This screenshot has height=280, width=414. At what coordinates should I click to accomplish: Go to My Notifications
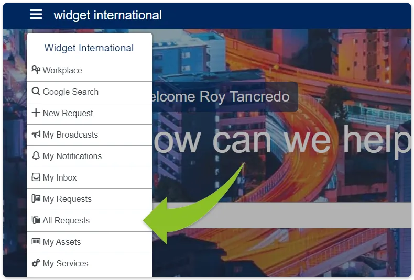pyautogui.click(x=89, y=156)
